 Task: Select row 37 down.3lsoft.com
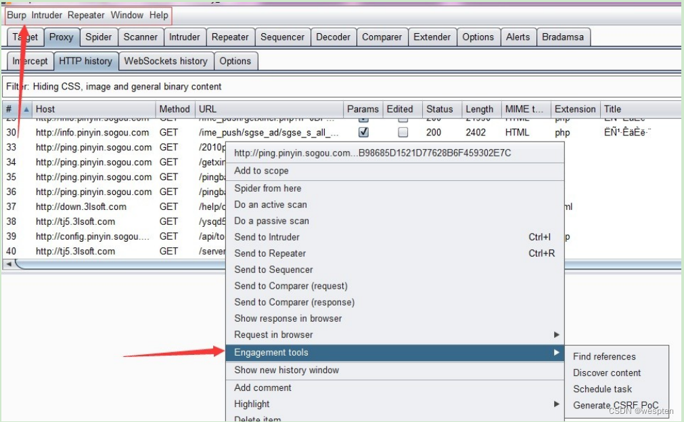pyautogui.click(x=114, y=207)
